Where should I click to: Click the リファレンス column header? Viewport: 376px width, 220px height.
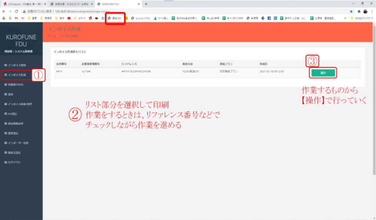pyautogui.click(x=129, y=64)
